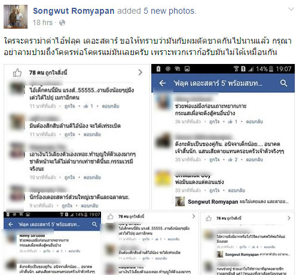This screenshot has width=296, height=275.
Task: Click thumbs-up icon in bottom right photo
Action: click(209, 218)
